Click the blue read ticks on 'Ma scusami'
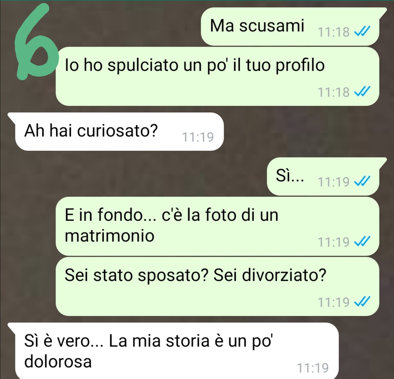Viewport: 394px width, 379px height. click(x=362, y=32)
